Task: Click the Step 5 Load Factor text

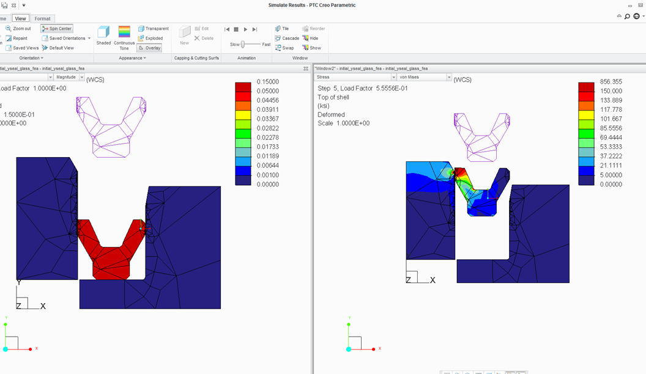Action: tap(363, 88)
